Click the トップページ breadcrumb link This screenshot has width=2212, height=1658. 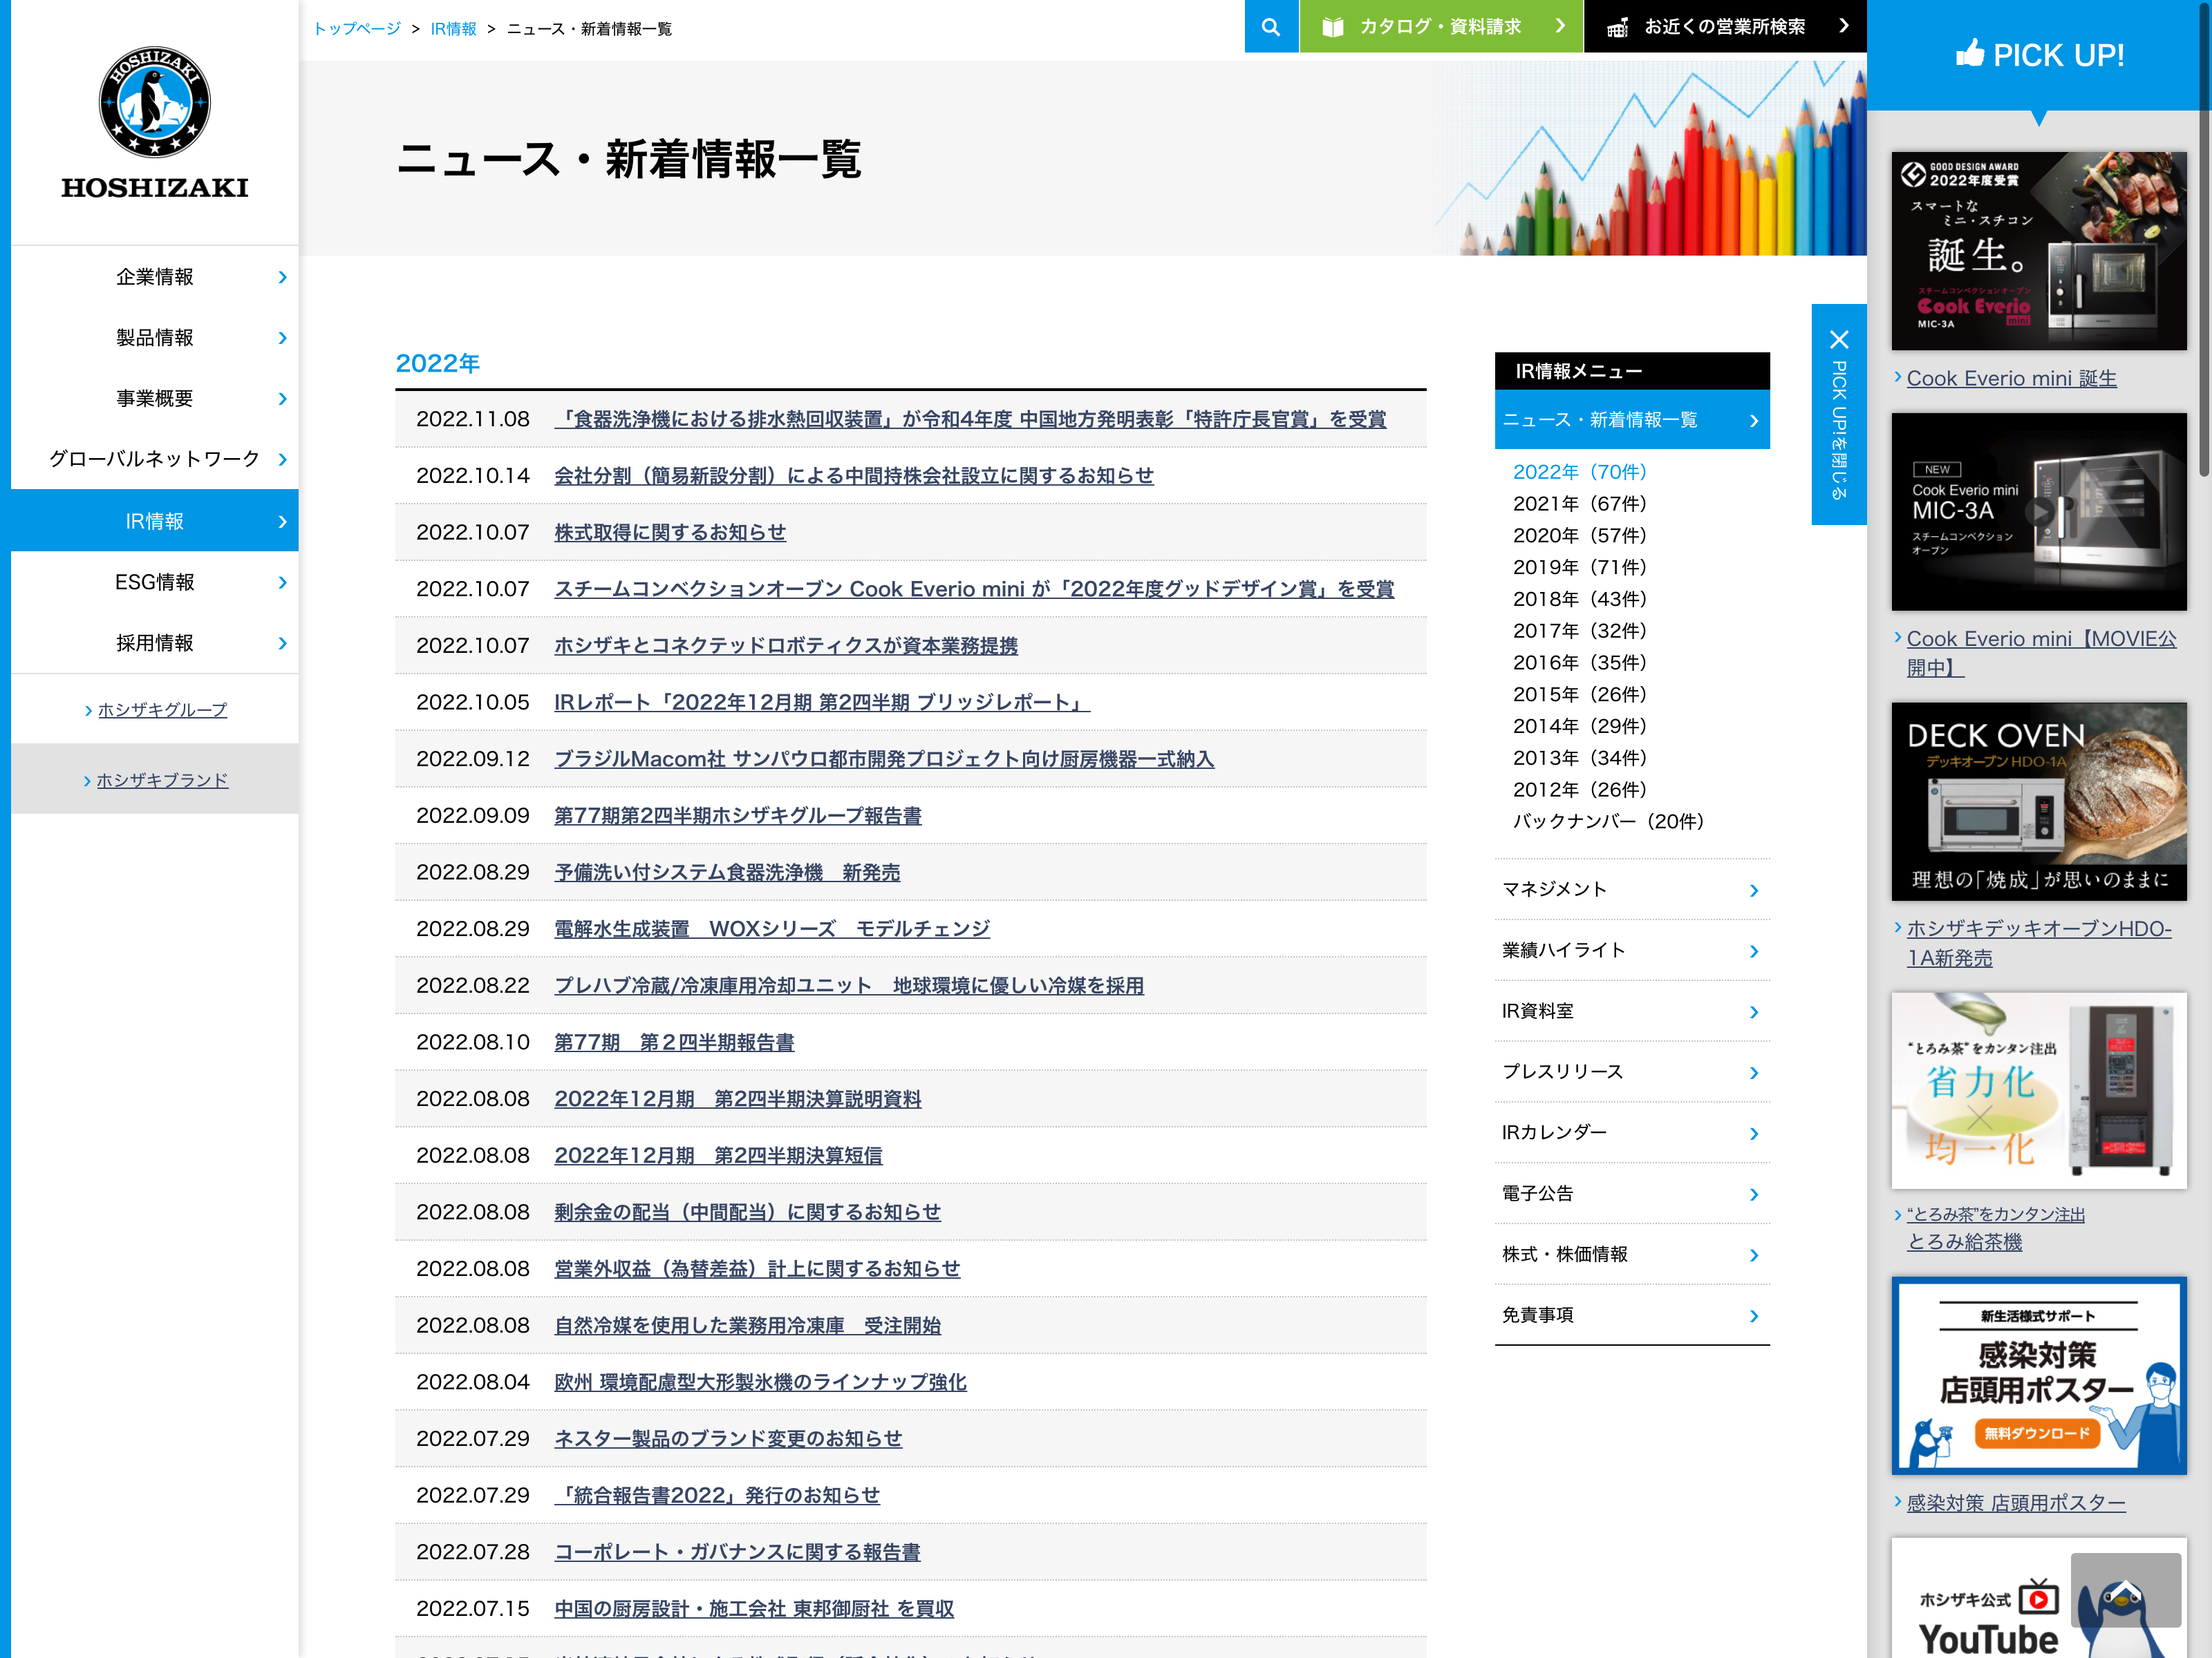pos(357,29)
